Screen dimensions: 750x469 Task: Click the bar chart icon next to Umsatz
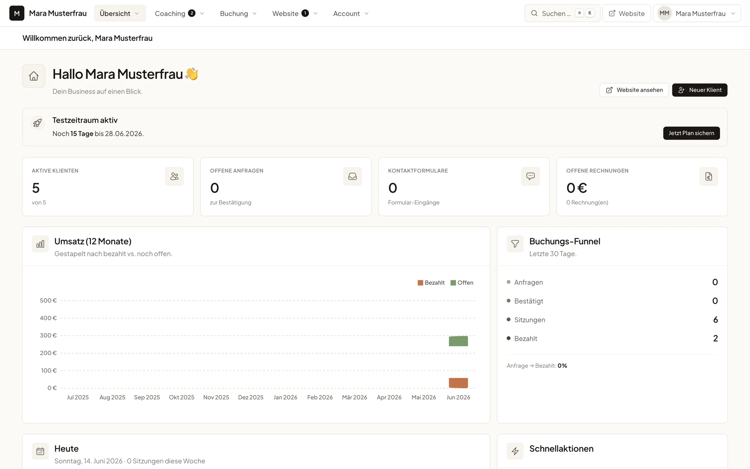pyautogui.click(x=40, y=244)
